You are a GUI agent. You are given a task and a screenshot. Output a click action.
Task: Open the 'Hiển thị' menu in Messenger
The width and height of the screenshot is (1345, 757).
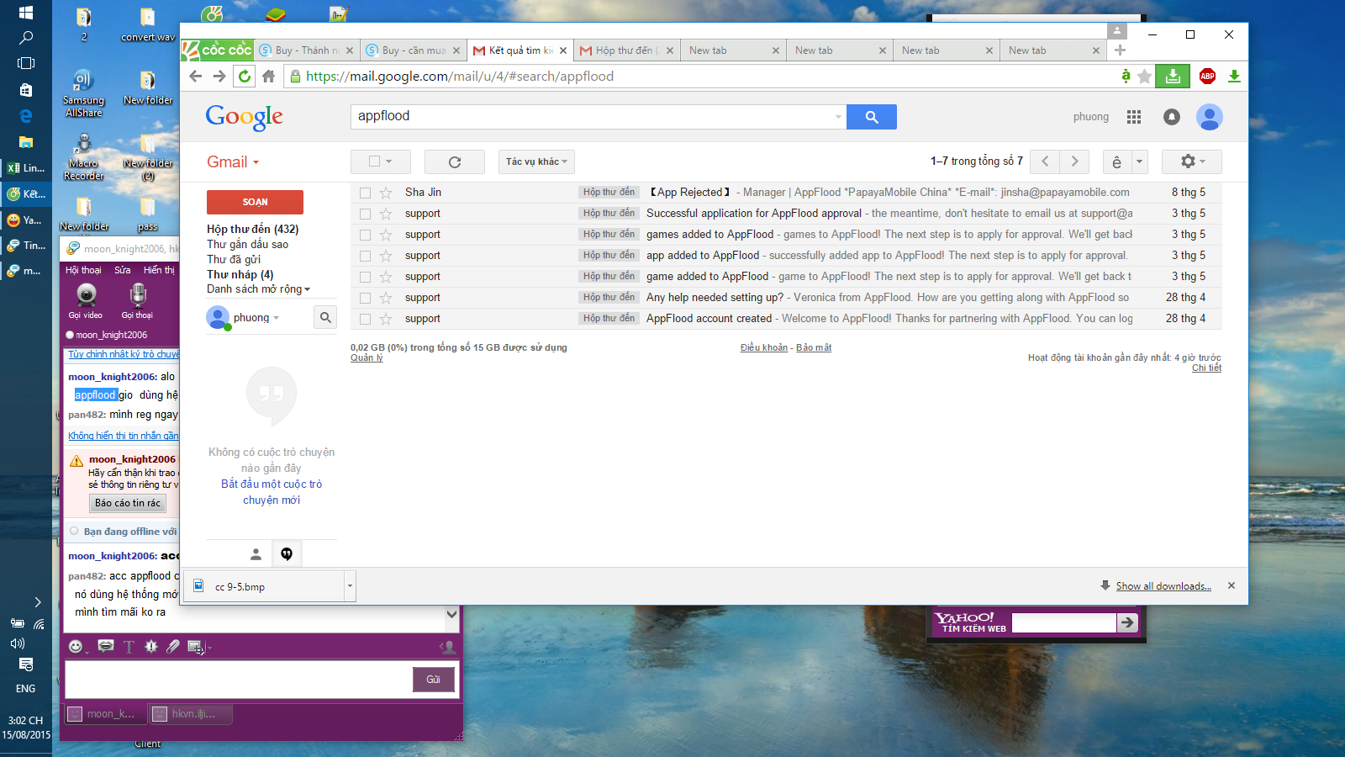(x=159, y=270)
